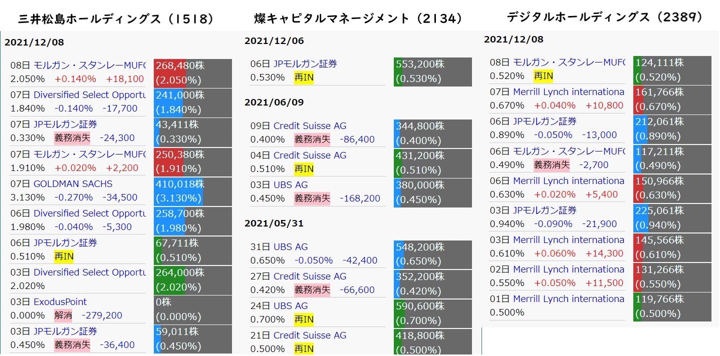Screen dimensions: 720x356
Task: Click the red 268,480株 position bar
Action: click(193, 73)
